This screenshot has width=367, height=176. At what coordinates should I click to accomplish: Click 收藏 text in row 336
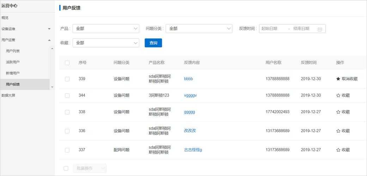pos(346,131)
